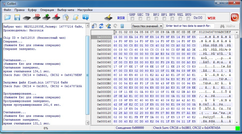Click the 'Смещение: 0x000000' status bar entry

[x=130, y=128]
